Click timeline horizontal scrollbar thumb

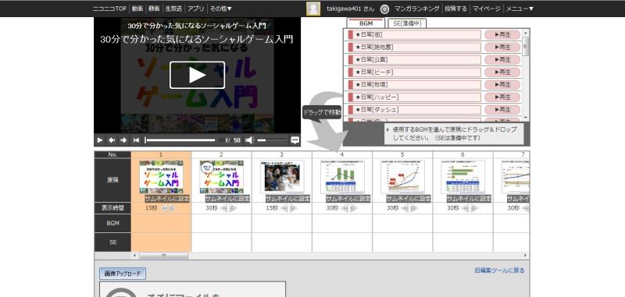click(163, 256)
